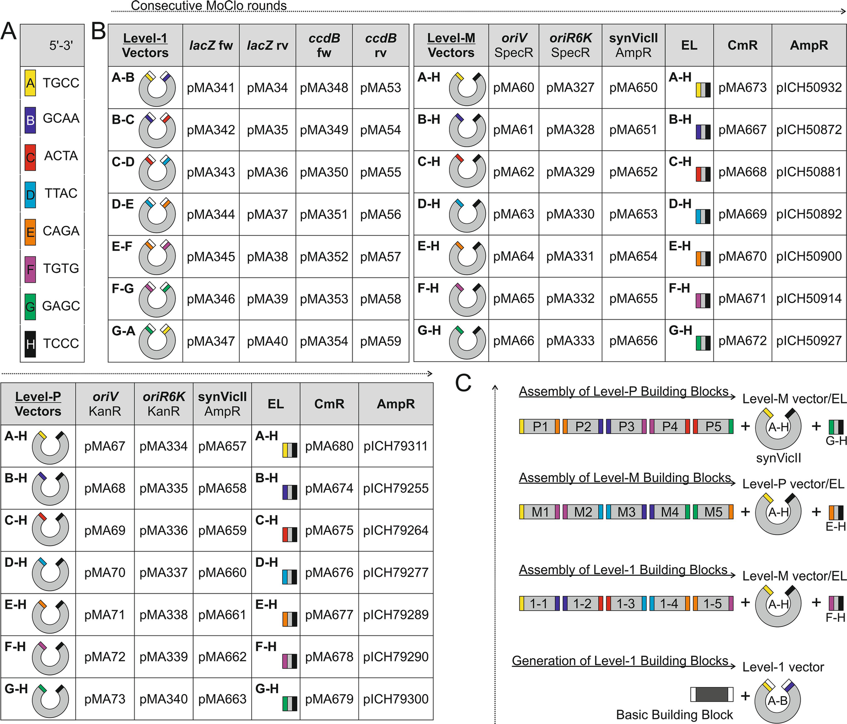
Task: Click the A-H plasmid icon in Level-M Vectors table
Action: pyautogui.click(x=468, y=88)
